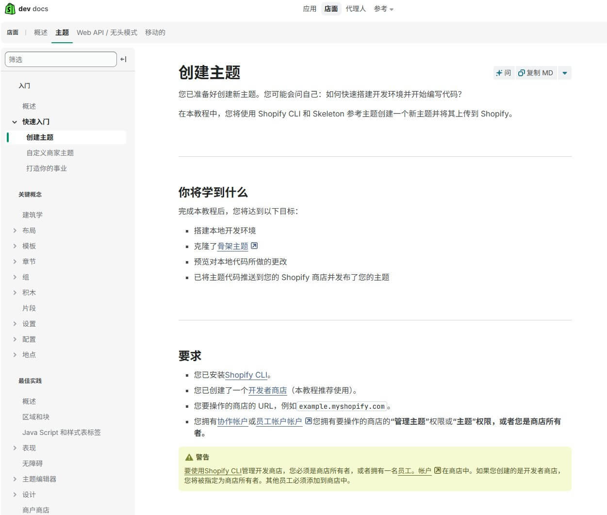Viewport: 607px width, 515px height.
Task: Open the 无障碍 sidebar item
Action: click(x=33, y=464)
